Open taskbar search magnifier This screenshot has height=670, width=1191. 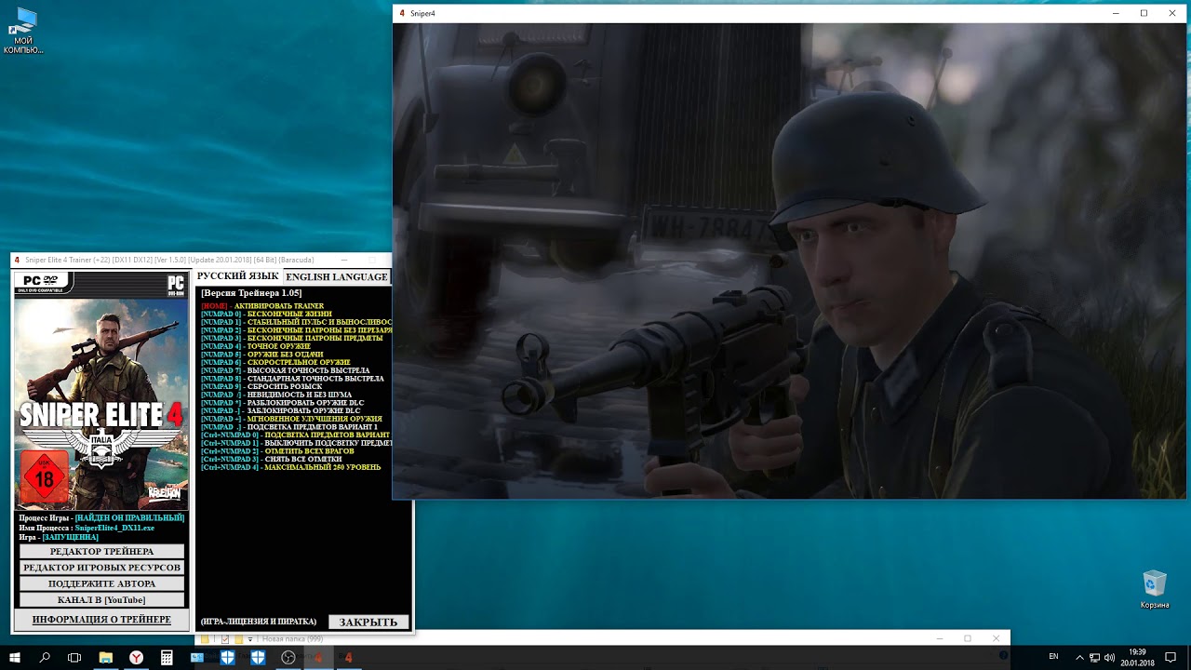pyautogui.click(x=45, y=658)
